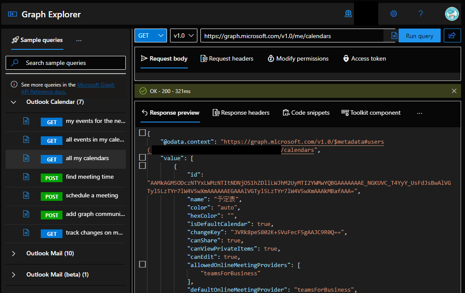Open docs icon for my events query
The image size is (465, 293).
tap(26, 121)
